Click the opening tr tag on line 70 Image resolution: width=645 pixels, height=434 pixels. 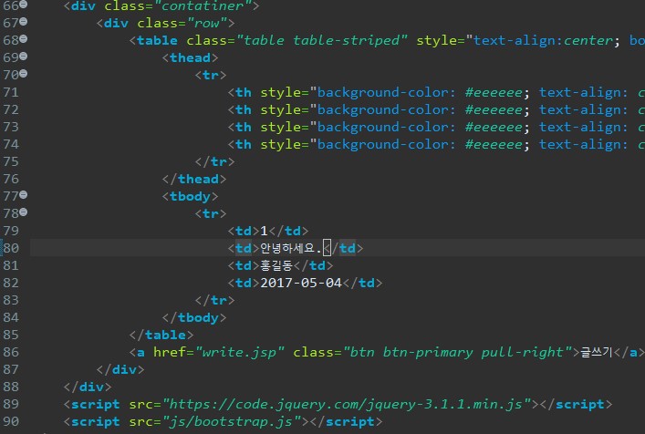pyautogui.click(x=211, y=75)
